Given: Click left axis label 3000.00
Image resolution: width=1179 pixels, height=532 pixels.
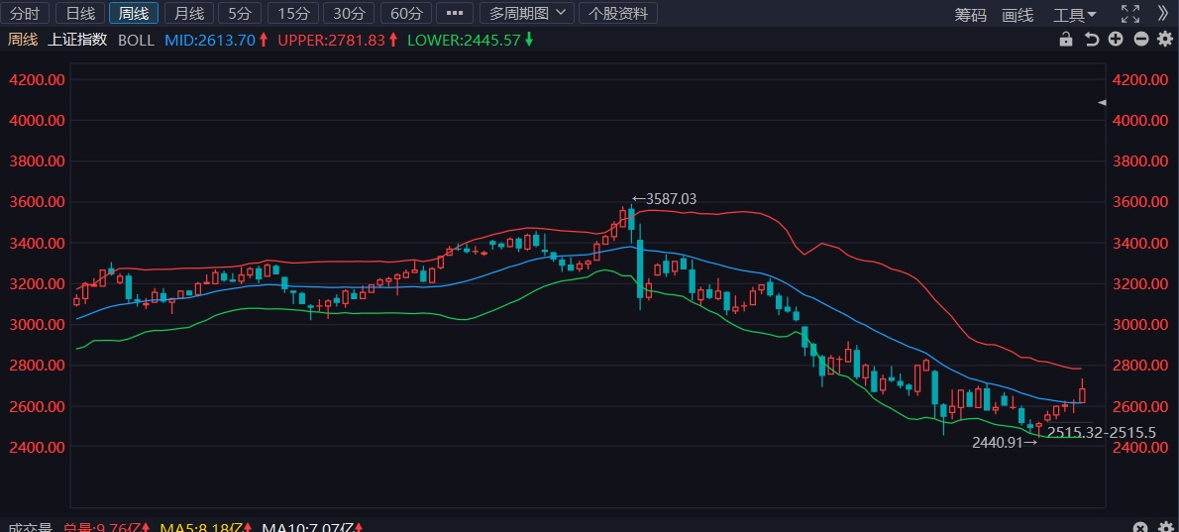Looking at the screenshot, I should [x=37, y=325].
